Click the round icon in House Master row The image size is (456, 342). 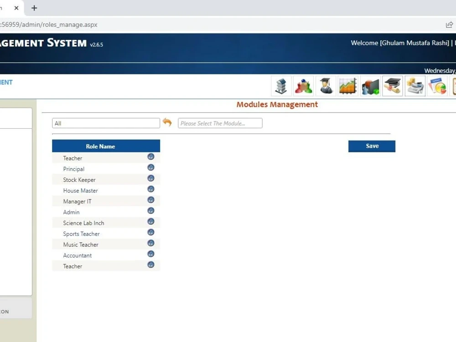(150, 189)
